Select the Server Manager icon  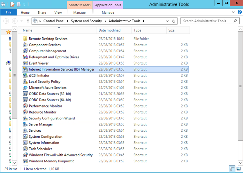[25, 124]
